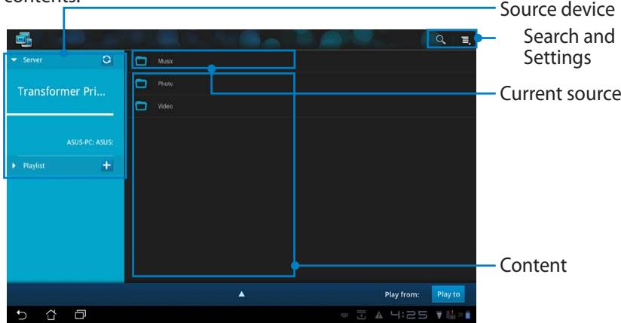Click the Play to button
The width and height of the screenshot is (621, 323).
tap(448, 294)
